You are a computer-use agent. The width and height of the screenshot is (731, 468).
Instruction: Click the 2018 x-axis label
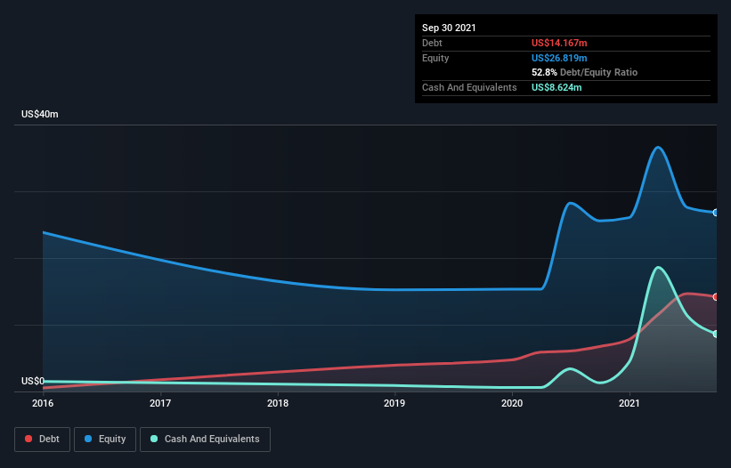(x=278, y=403)
